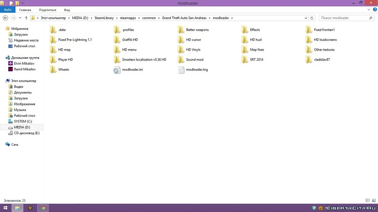Open Сеть in navigation pane
This screenshot has height=212, width=378.
15,144
